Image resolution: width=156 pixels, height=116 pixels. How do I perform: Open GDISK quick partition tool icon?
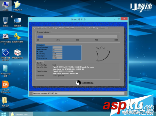pyautogui.click(x=6, y=39)
